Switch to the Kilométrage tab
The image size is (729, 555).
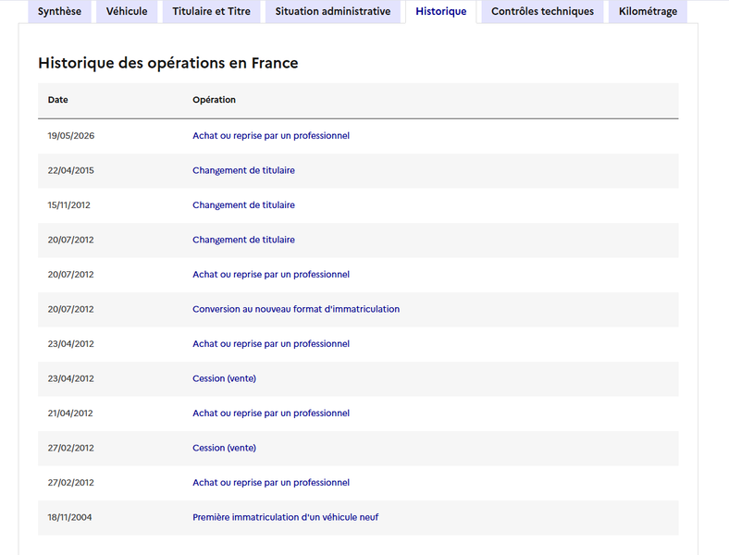point(648,11)
